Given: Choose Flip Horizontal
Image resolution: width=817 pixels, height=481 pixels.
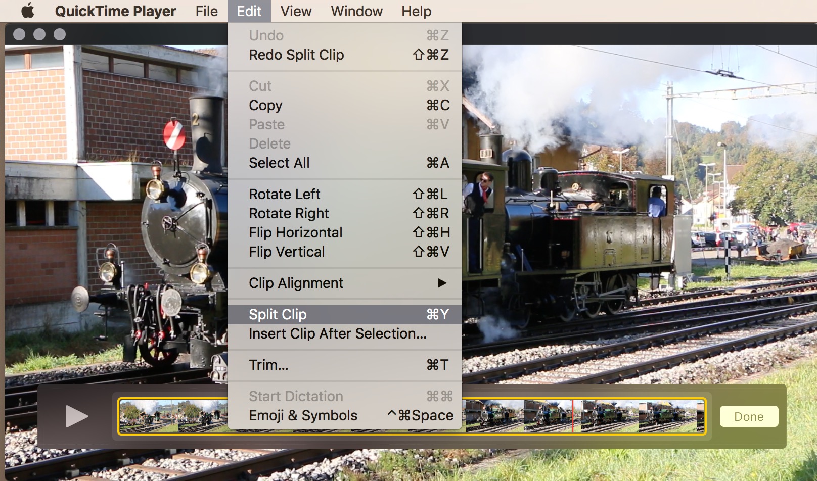Looking at the screenshot, I should [x=345, y=232].
